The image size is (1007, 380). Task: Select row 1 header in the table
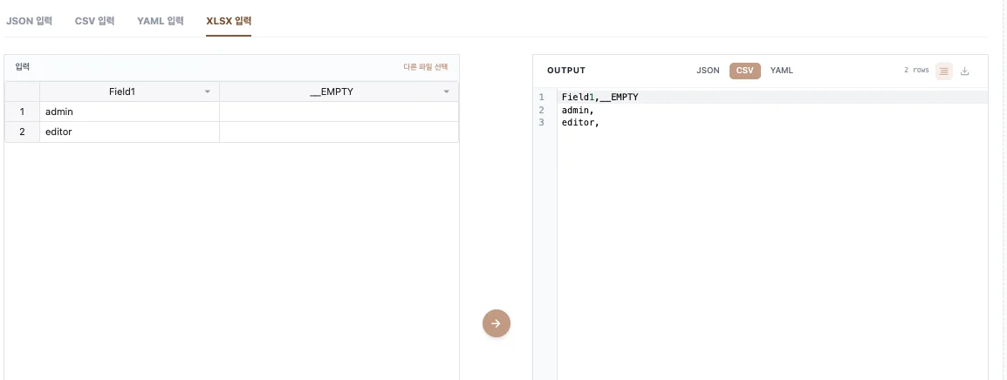22,112
